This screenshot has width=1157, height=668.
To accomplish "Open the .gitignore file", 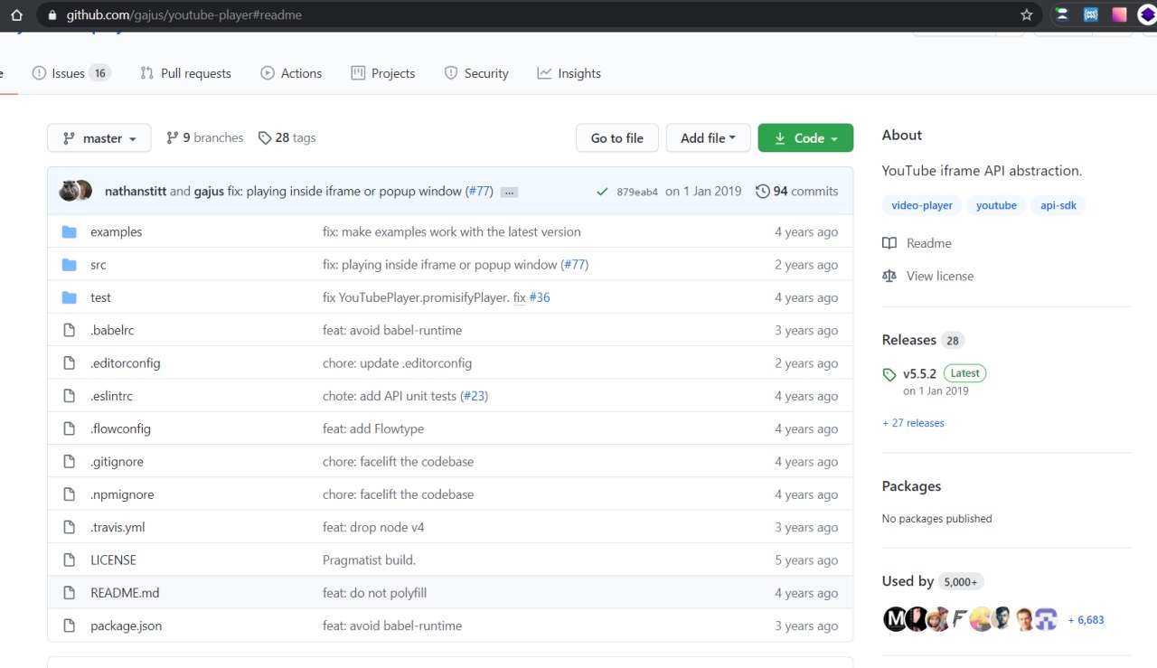I will [117, 462].
